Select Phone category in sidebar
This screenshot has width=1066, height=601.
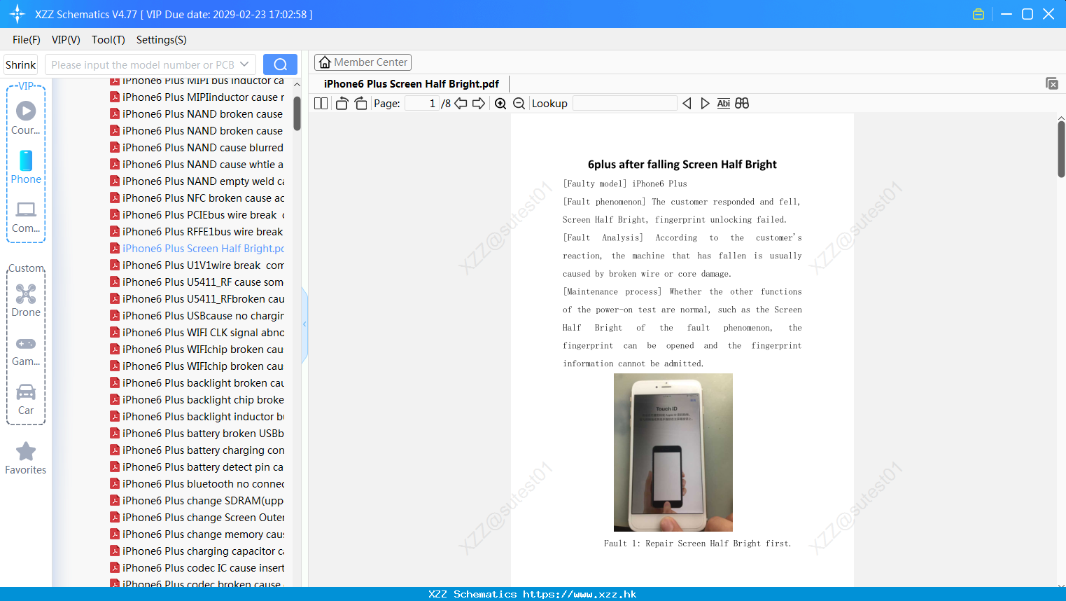point(26,167)
